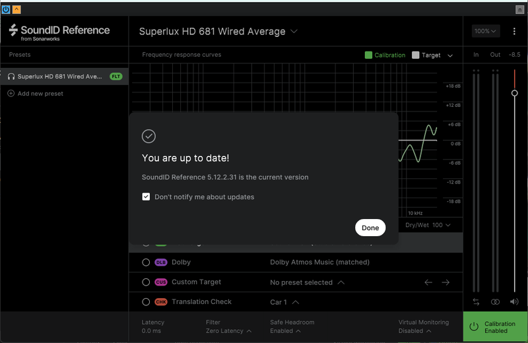The width and height of the screenshot is (528, 343).
Task: Click the -8.5 output gain value
Action: click(514, 55)
